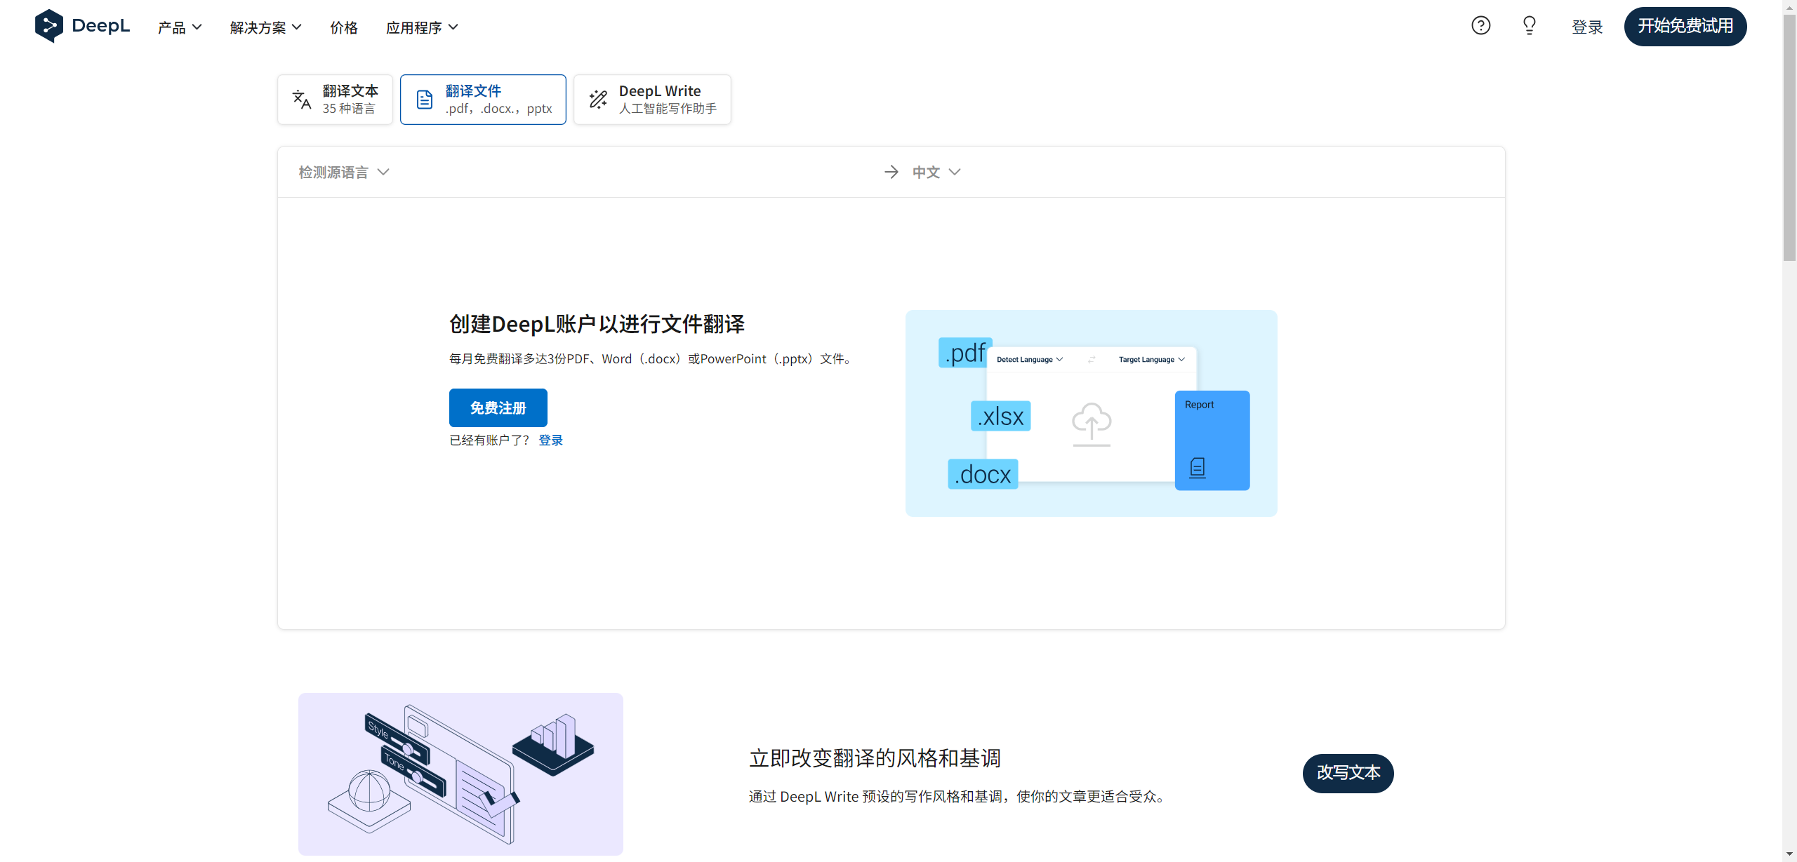
Task: Click the document icon in 翻译文件 tab
Action: [425, 100]
